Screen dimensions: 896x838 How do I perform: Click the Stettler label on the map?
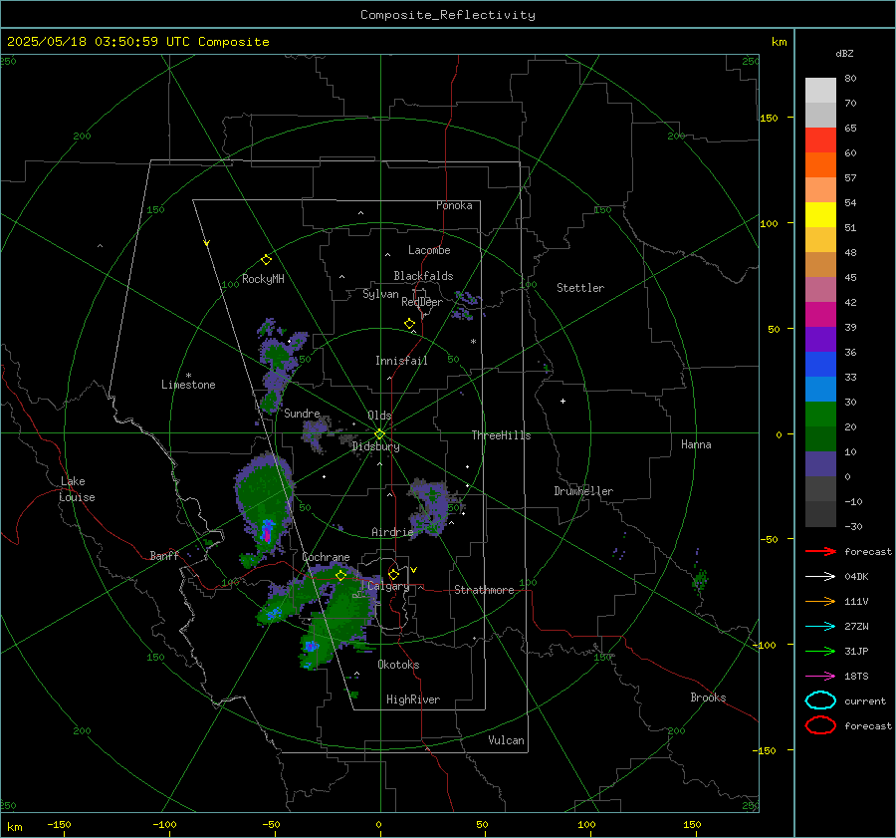coord(580,288)
